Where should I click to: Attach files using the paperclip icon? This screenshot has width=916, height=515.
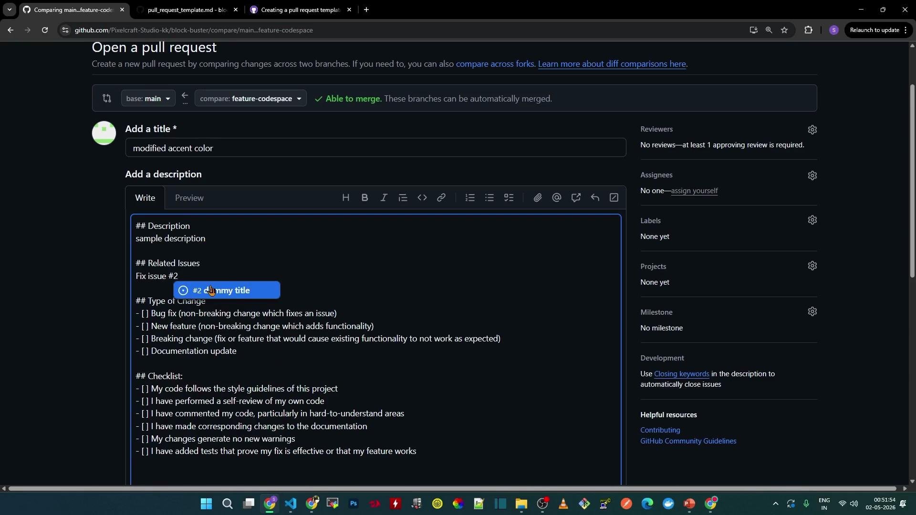coord(538,198)
